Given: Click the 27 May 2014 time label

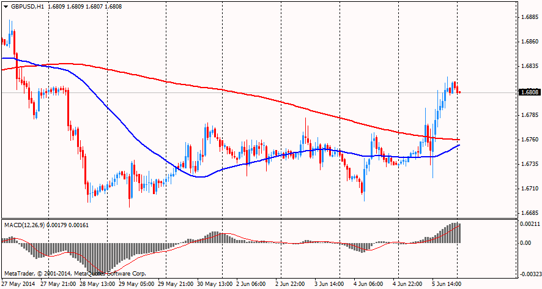Looking at the screenshot, I should (17, 284).
